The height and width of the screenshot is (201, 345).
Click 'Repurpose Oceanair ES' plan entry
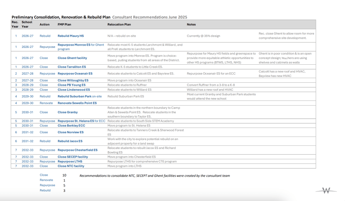click(x=75, y=74)
